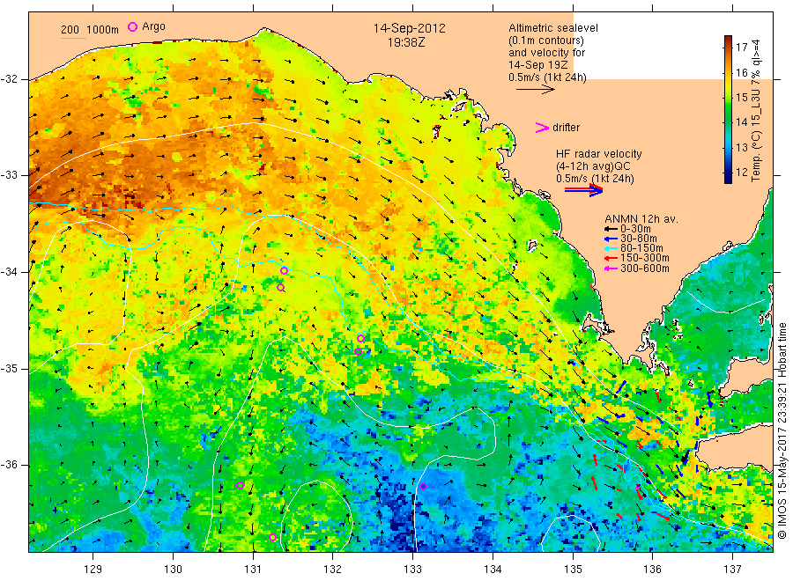
Task: Click the latitude label -34
Action: (x=9, y=272)
